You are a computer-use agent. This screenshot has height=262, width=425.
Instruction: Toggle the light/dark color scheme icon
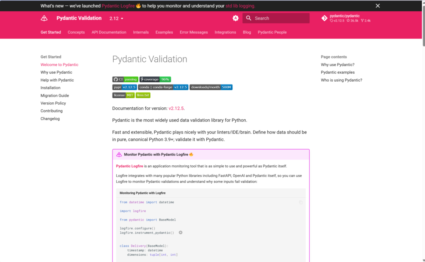(x=235, y=18)
